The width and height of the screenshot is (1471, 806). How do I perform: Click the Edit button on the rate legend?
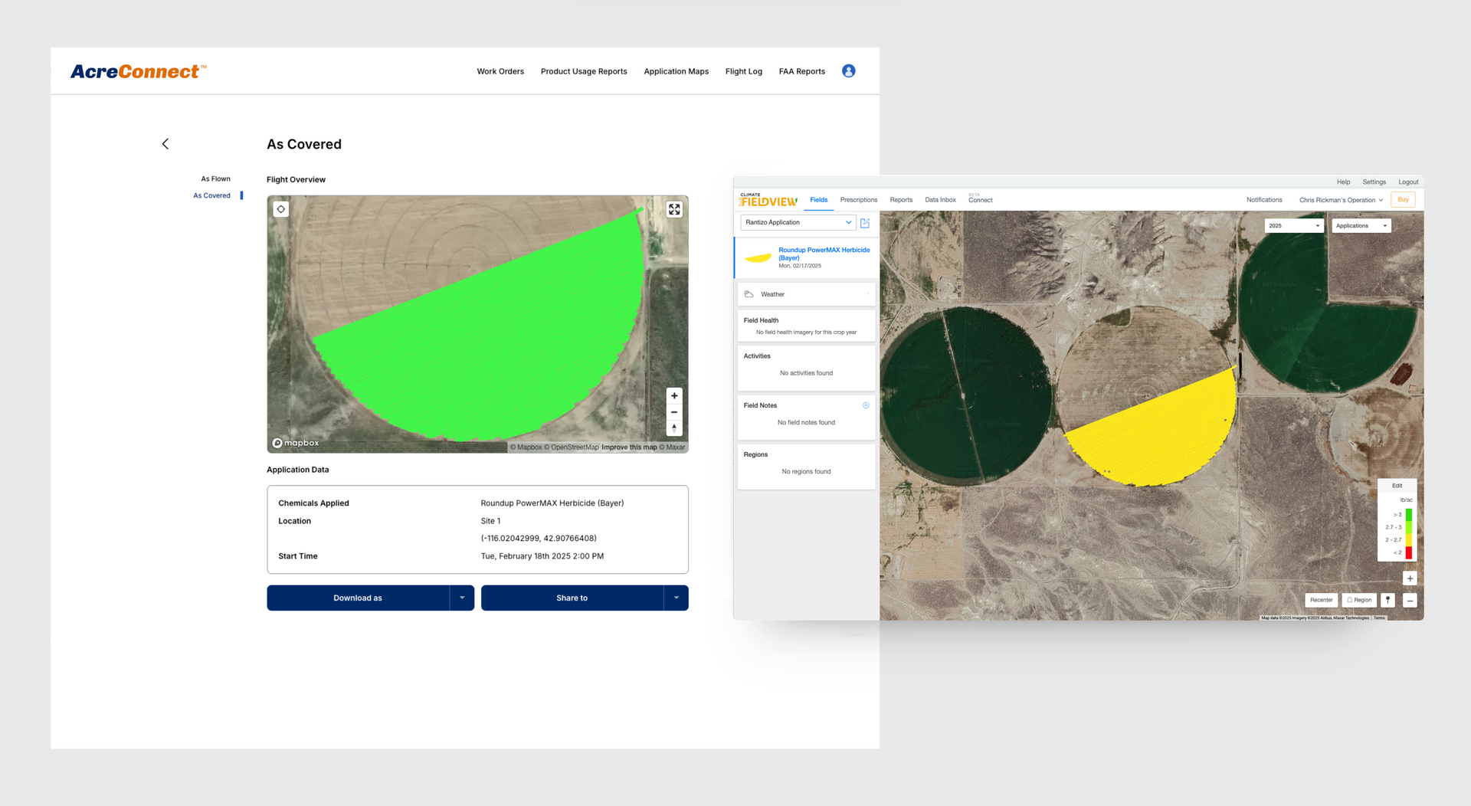coord(1397,485)
